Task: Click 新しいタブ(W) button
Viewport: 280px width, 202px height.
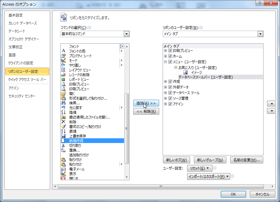Action: pyautogui.click(x=177, y=160)
